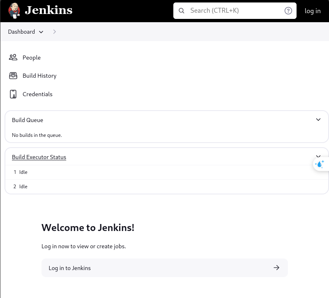329x298 pixels.
Task: Click the Jenkins butler logo
Action: pos(14,11)
